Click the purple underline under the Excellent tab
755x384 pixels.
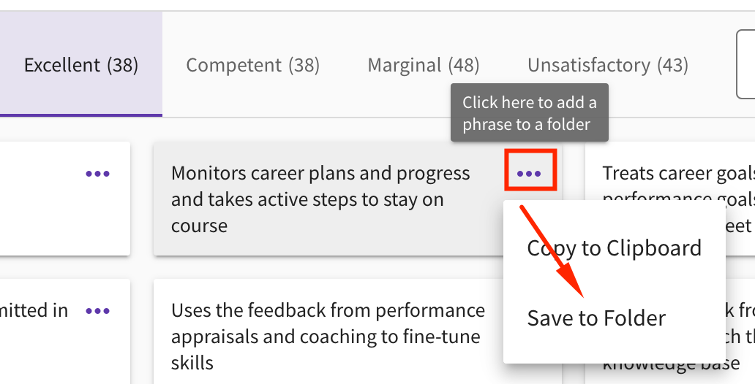pos(81,115)
